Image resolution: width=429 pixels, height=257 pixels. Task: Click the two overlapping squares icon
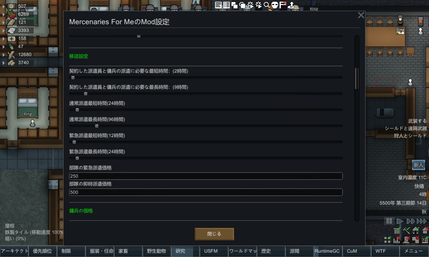coord(235,5)
